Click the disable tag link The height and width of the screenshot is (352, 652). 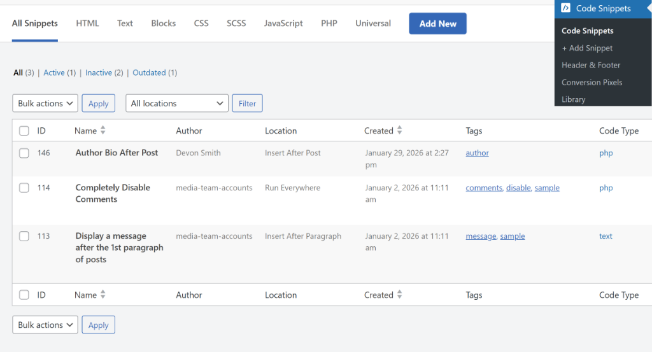(518, 188)
